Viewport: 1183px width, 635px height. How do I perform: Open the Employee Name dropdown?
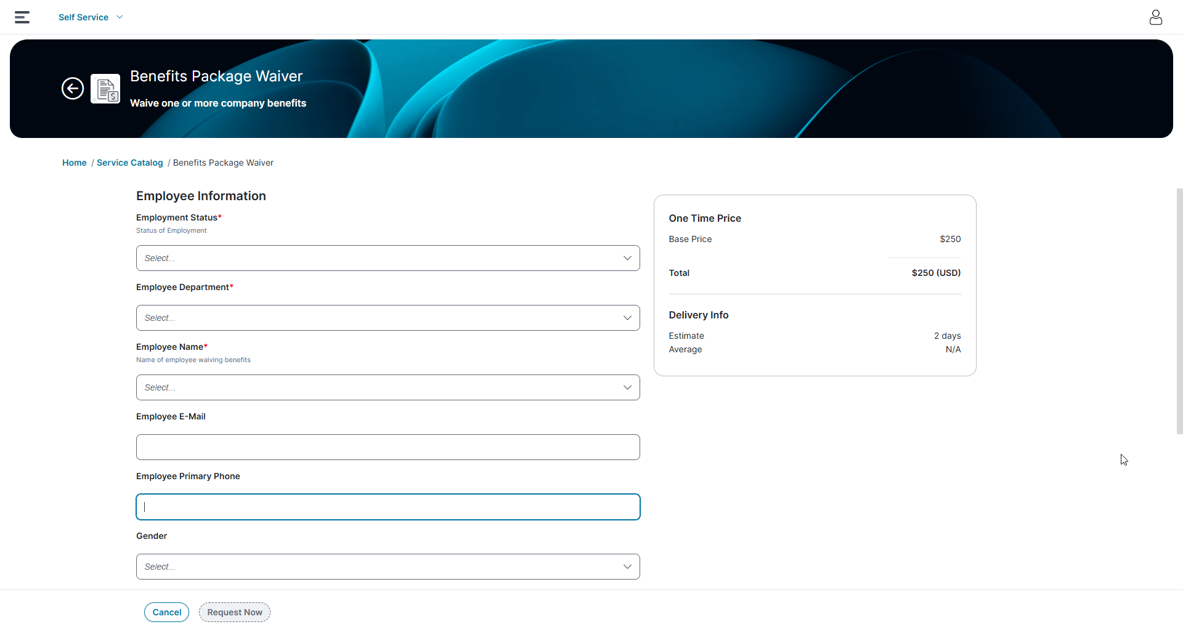pos(388,387)
